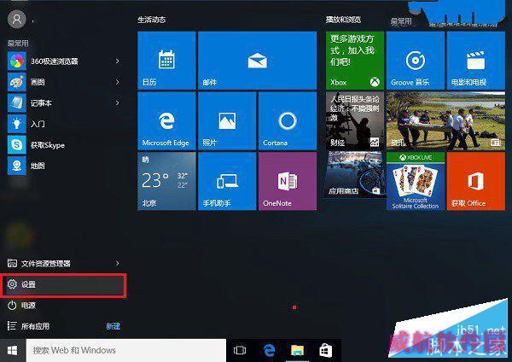Open the Cortana tile
Screen dimensions: 512x362
point(288,121)
